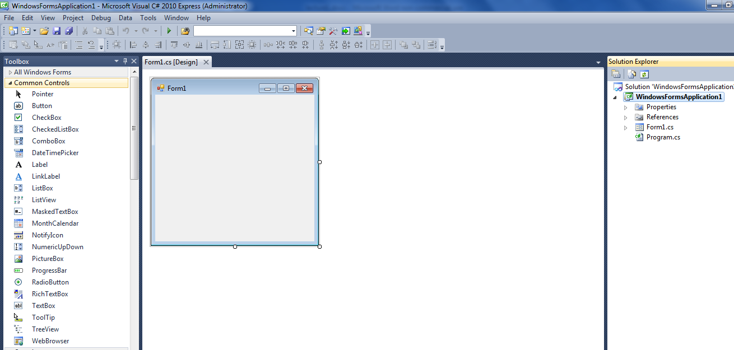The image size is (734, 350).
Task: Open the Debug menu
Action: tap(101, 18)
